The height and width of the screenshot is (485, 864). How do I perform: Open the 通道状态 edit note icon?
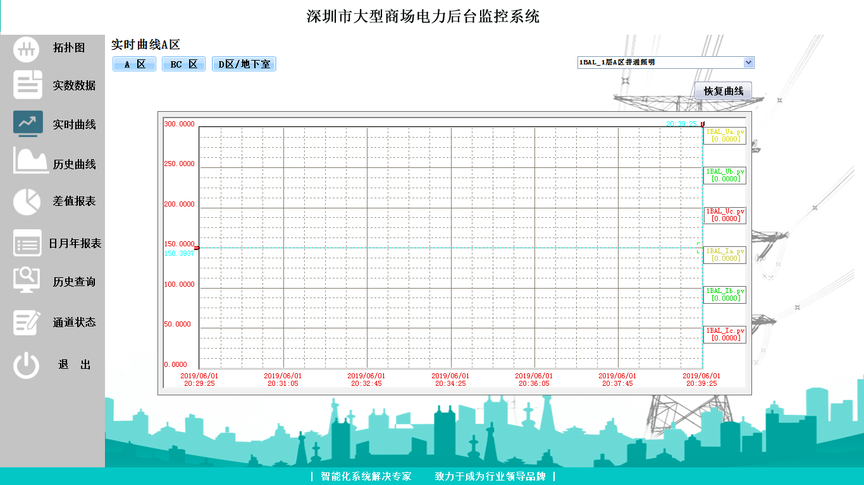point(27,322)
